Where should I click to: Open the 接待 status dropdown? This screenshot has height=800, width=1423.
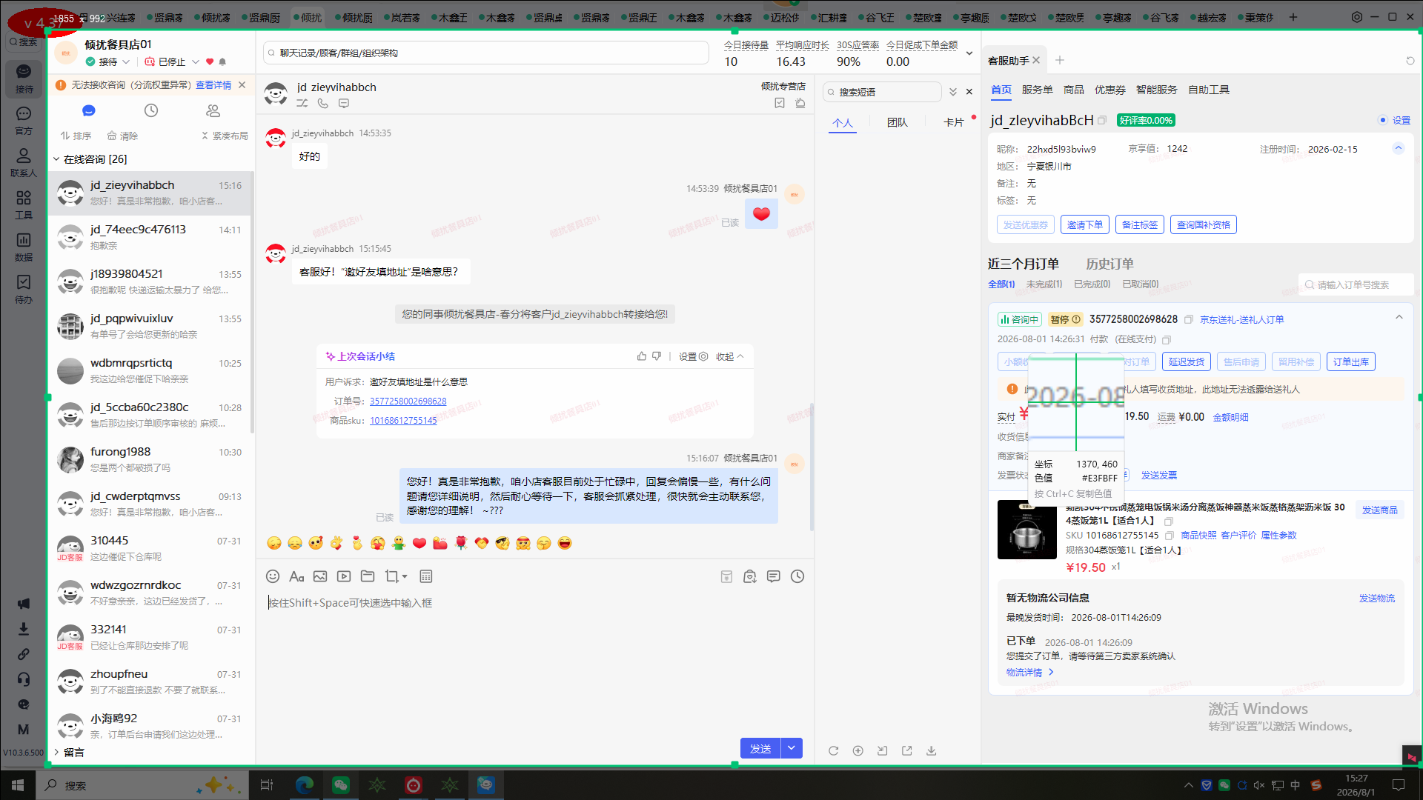(x=108, y=61)
